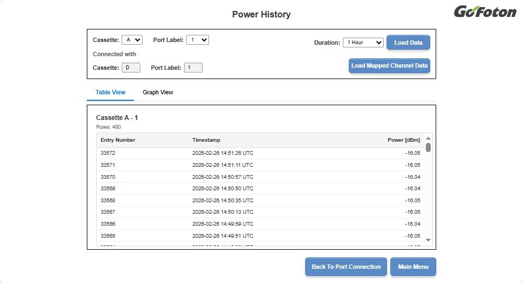Click the table scrollbar up arrow
This screenshot has height=283, width=523.
click(x=428, y=138)
